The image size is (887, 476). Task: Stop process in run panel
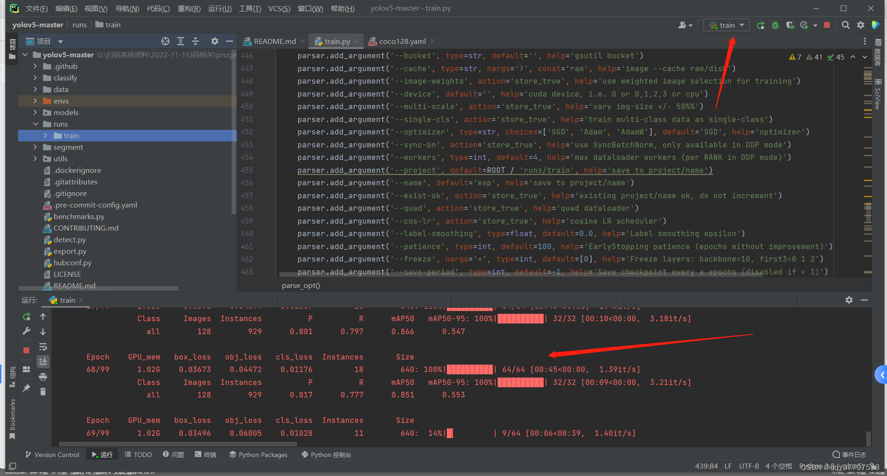pos(26,350)
